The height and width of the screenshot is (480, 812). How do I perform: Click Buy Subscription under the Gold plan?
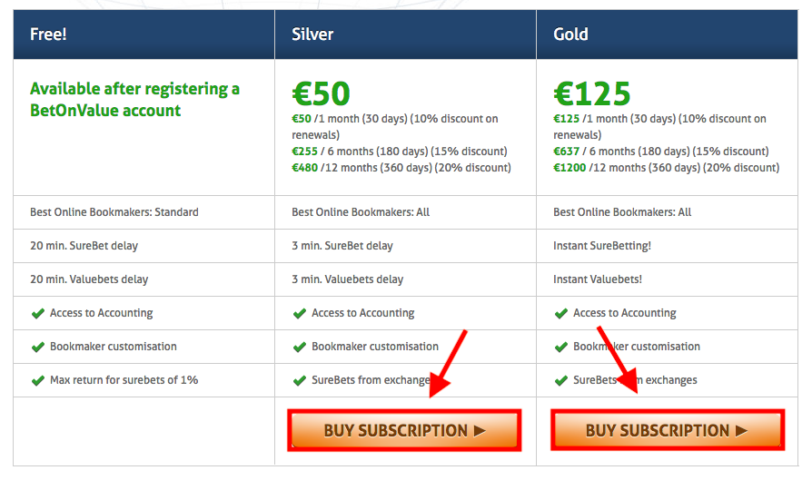click(x=668, y=430)
